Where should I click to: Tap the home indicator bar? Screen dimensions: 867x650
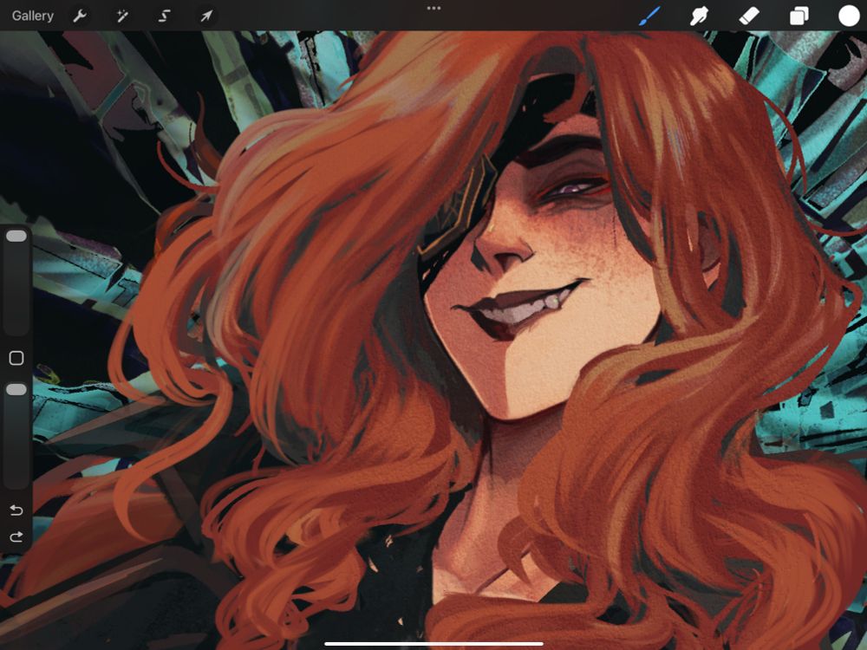[433, 643]
